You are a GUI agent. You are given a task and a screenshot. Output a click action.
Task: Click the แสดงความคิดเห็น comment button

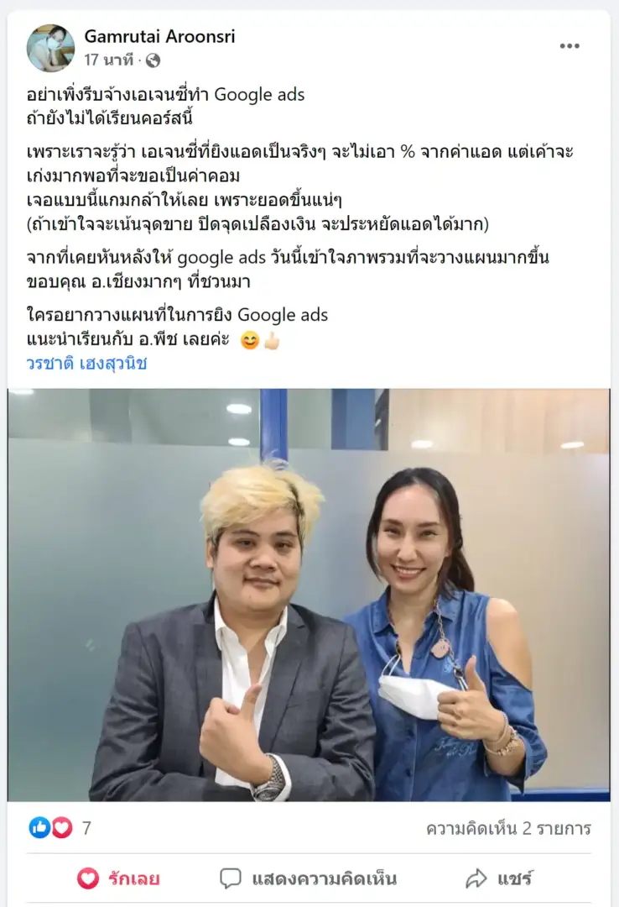[x=308, y=878]
